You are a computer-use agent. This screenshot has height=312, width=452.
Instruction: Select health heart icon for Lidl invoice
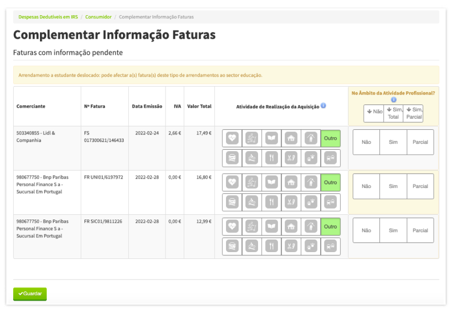(232, 139)
